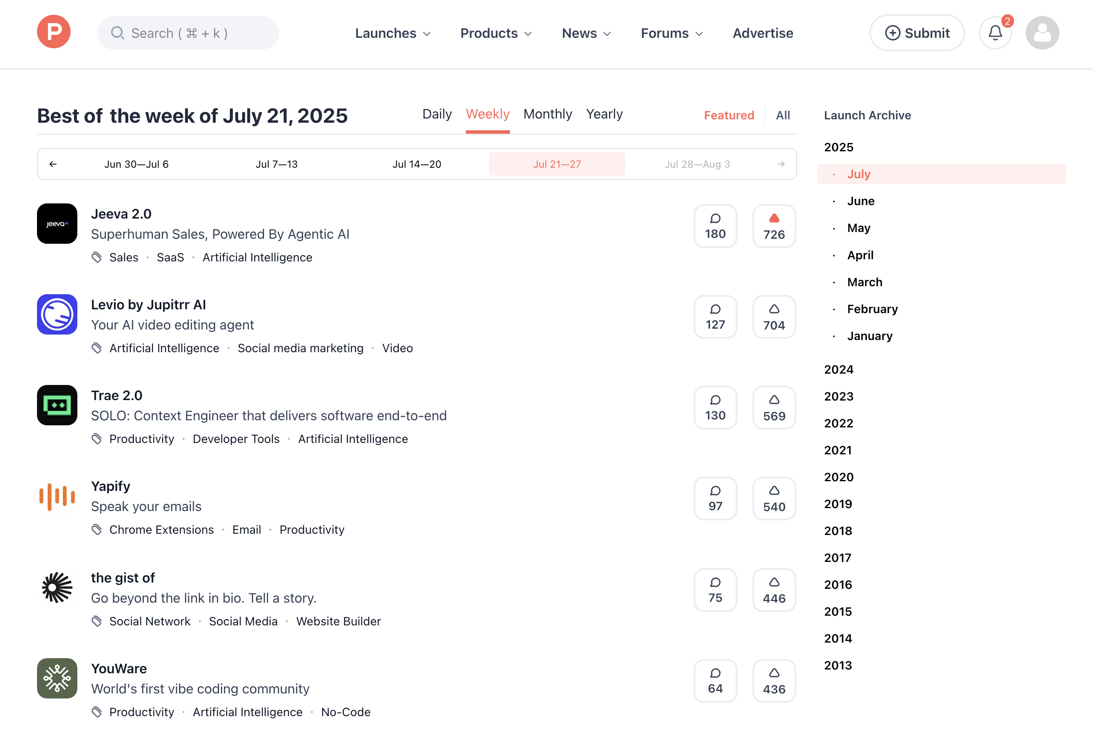
Task: Click the Yapify waveform logo
Action: point(57,496)
